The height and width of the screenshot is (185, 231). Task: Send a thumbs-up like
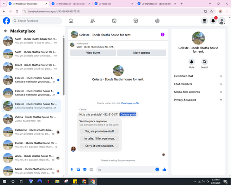tap(164, 170)
